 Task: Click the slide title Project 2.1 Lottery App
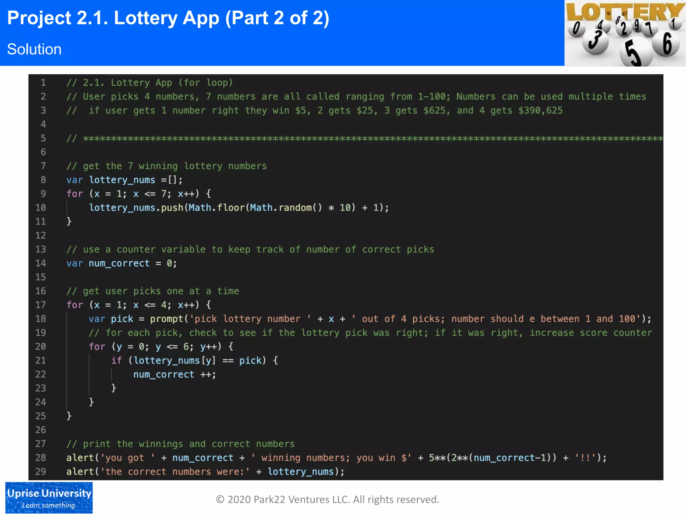point(168,18)
